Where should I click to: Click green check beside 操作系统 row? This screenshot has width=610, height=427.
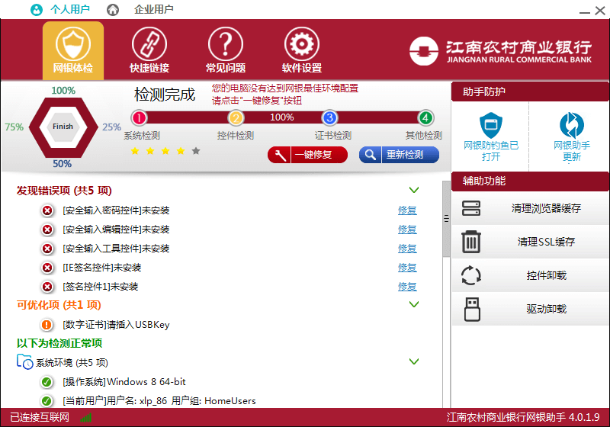[47, 382]
